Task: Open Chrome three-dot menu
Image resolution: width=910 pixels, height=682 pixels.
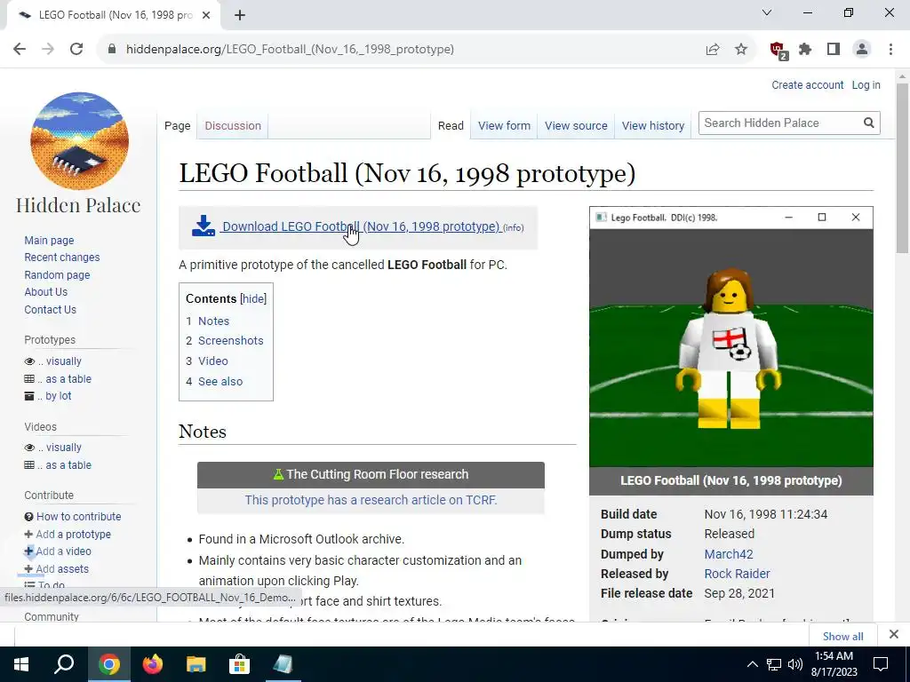Action: click(890, 50)
